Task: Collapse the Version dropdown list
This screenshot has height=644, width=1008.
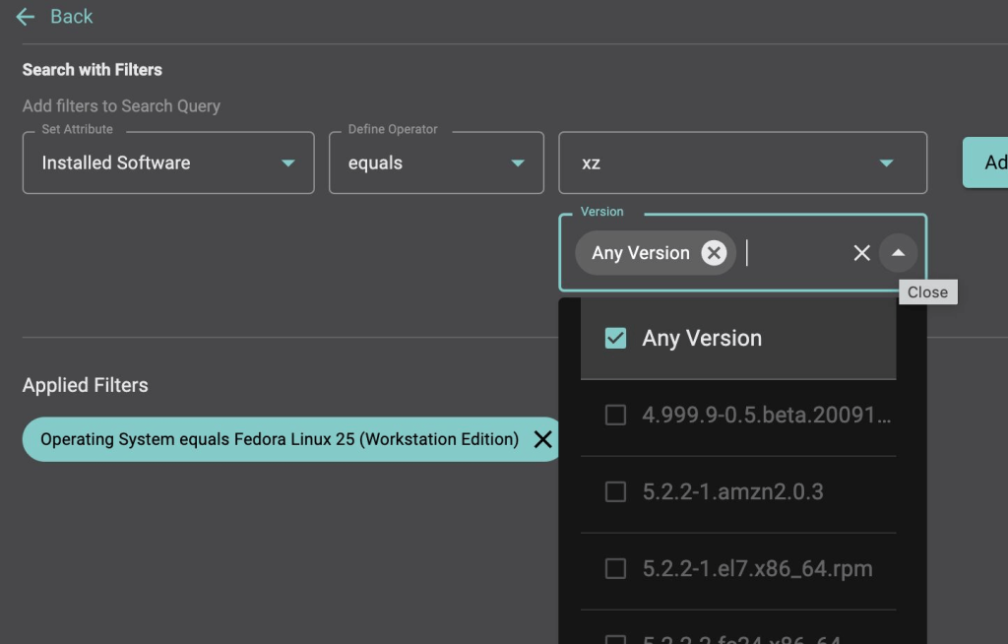Action: 898,253
